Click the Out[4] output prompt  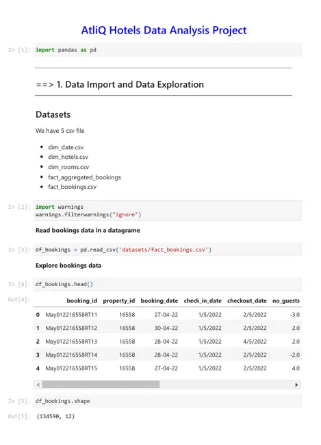[19, 300]
